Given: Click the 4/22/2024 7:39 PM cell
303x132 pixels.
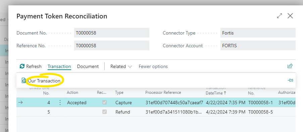Looking at the screenshot, I should click(225, 112).
